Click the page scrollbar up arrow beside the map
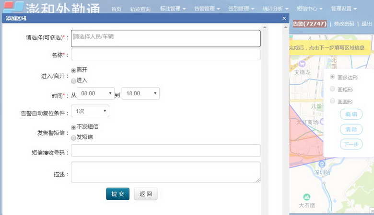Image resolution: width=374 pixels, height=215 pixels. point(285,27)
